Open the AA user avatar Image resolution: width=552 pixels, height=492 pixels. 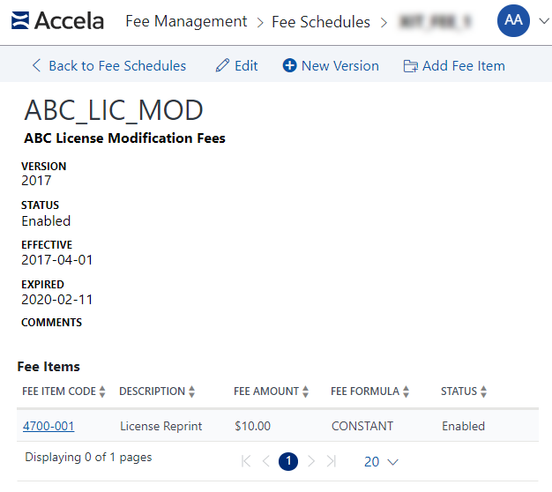[513, 20]
